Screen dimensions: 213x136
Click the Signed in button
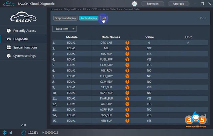pyautogui.click(x=153, y=4)
